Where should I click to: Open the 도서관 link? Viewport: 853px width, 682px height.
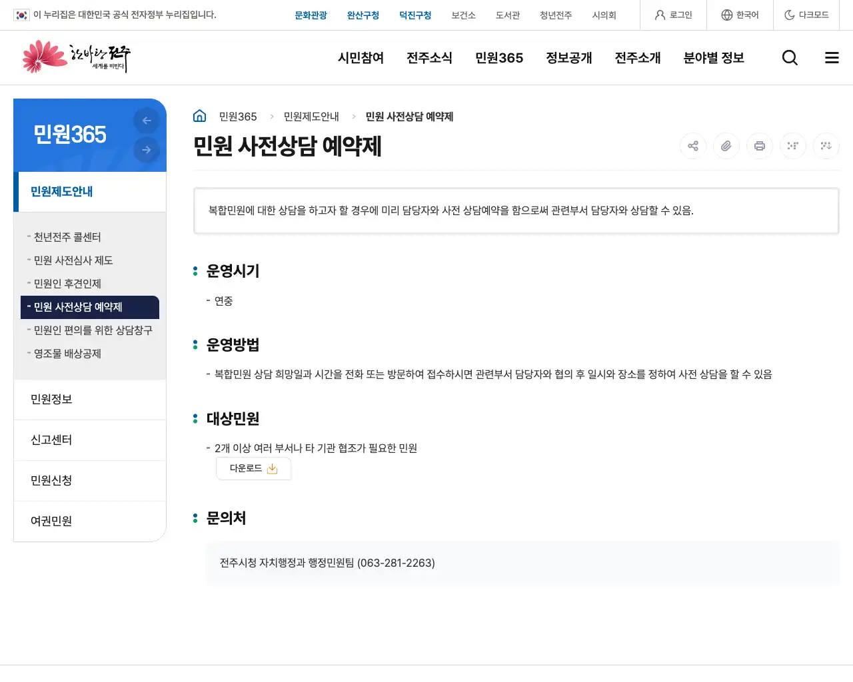tap(508, 15)
